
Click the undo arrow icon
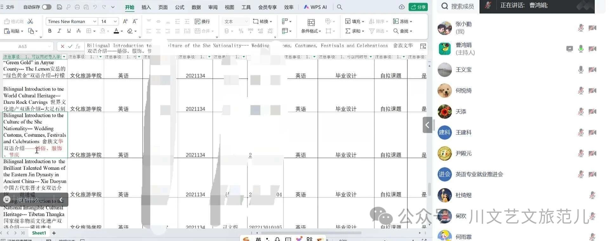point(95,7)
